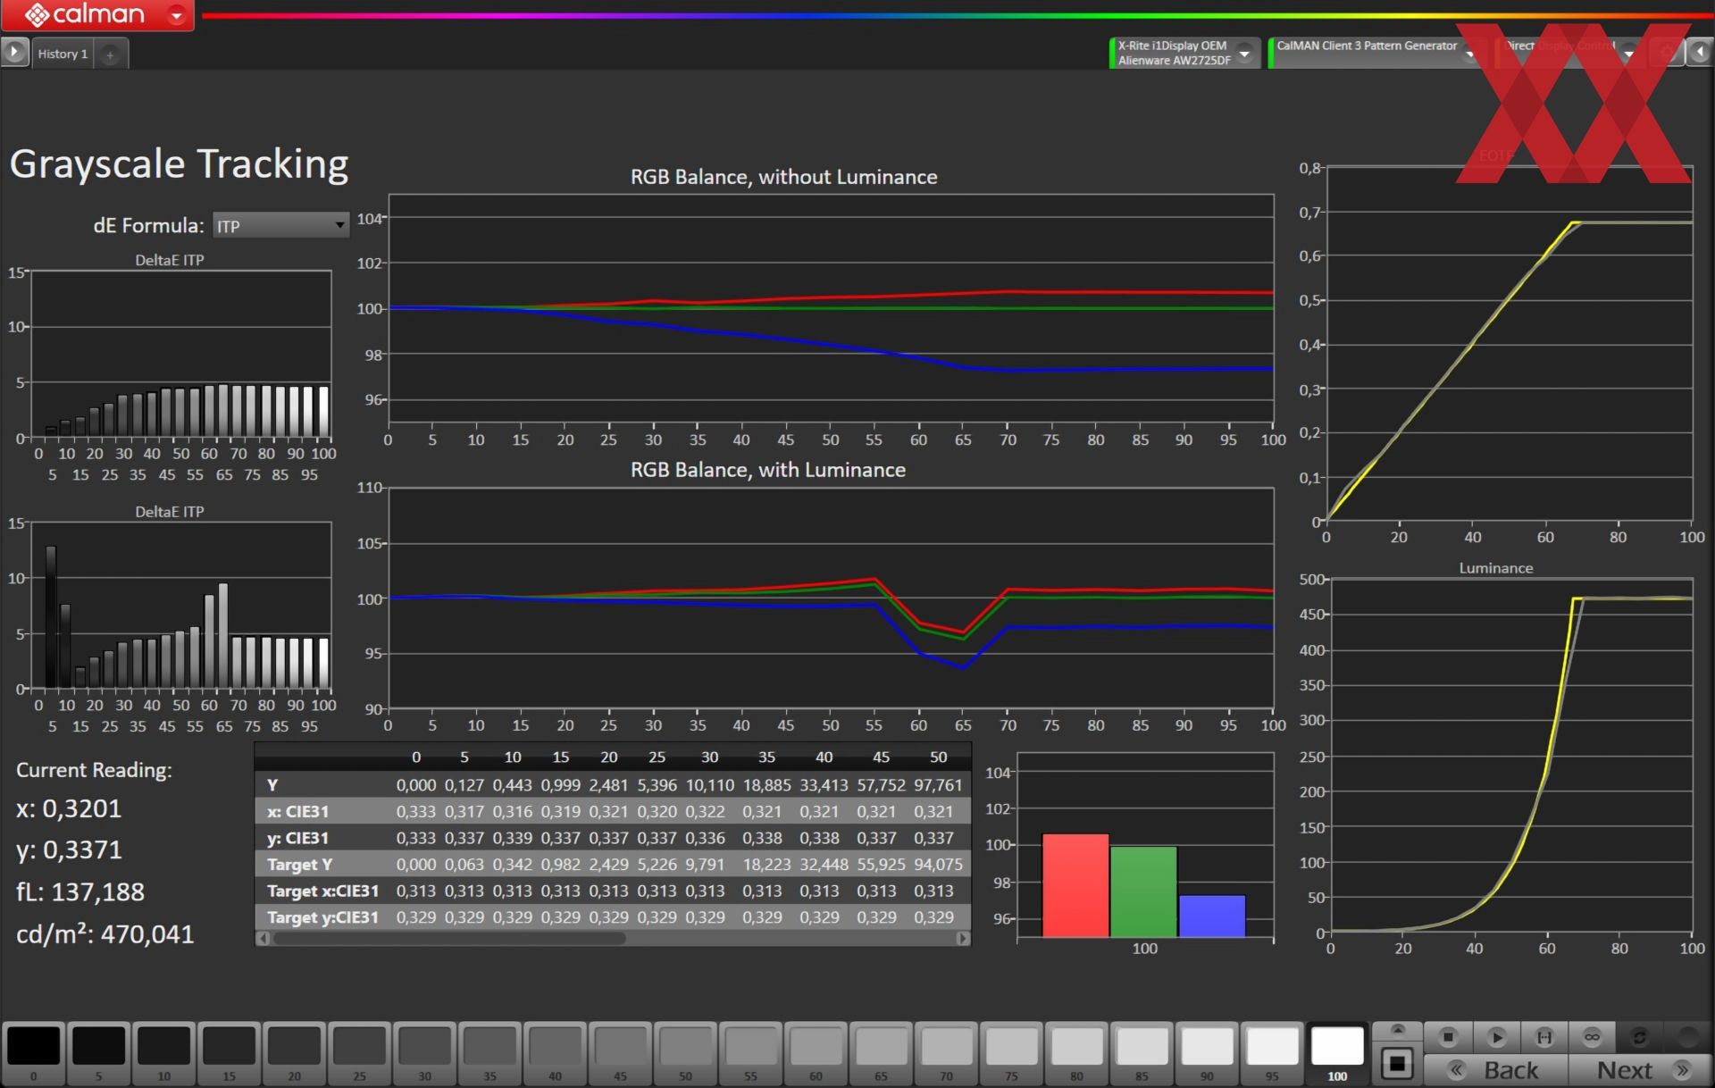Select the 50 percent gray patch

[686, 1051]
